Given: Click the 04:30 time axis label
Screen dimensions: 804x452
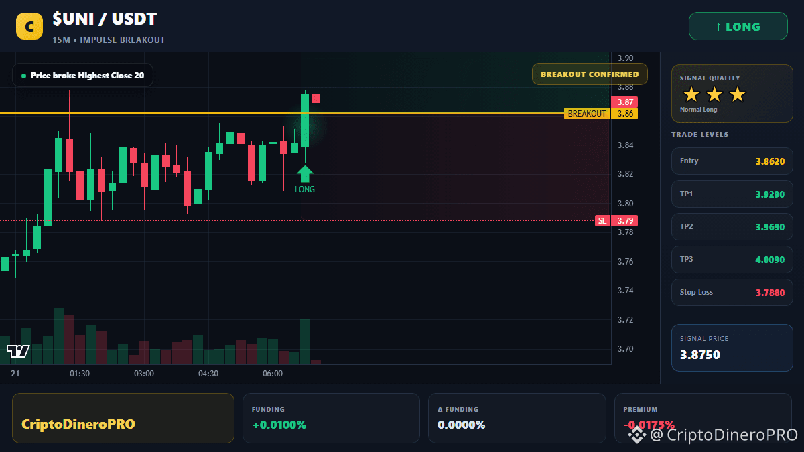Looking at the screenshot, I should click(x=208, y=374).
